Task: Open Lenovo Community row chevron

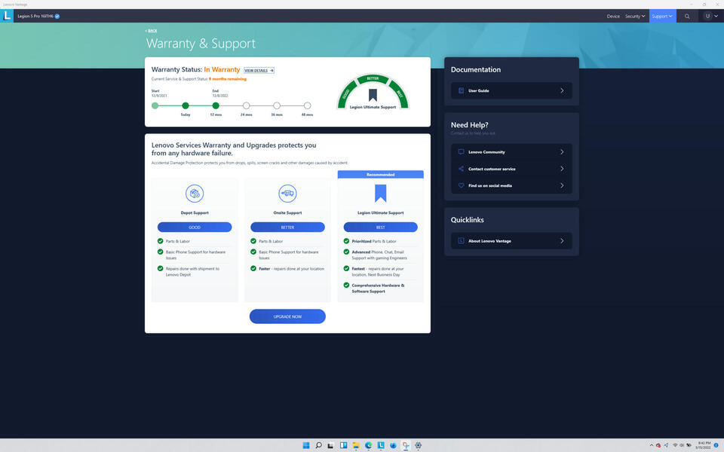Action: [562, 151]
